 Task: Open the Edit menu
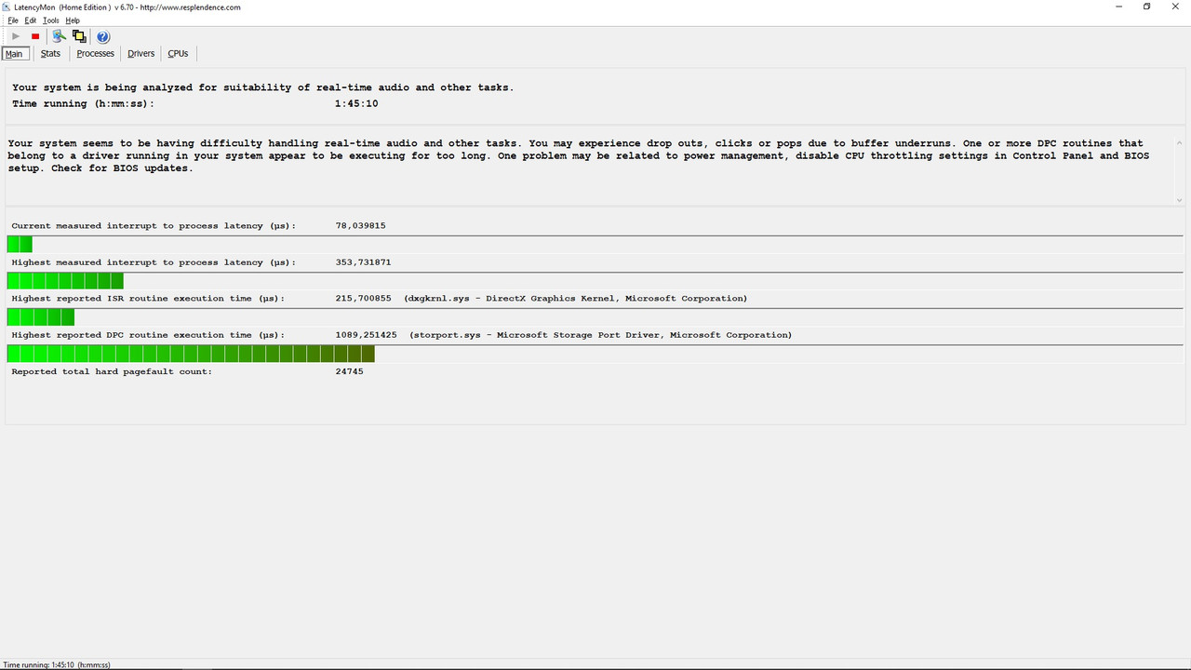pyautogui.click(x=31, y=20)
